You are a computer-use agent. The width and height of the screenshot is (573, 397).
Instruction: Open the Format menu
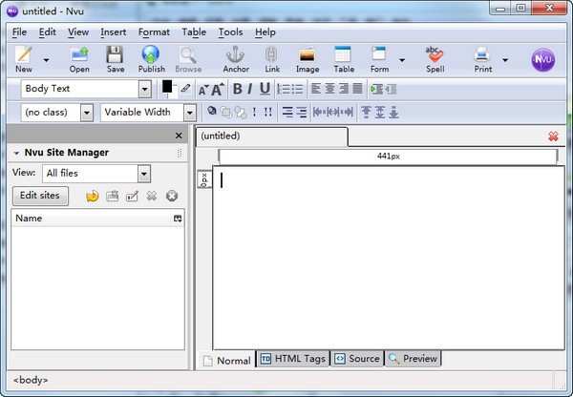154,32
